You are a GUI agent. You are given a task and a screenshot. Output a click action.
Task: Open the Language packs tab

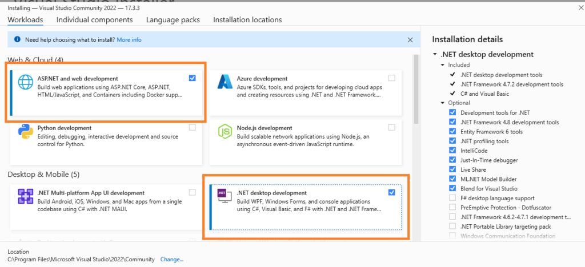(x=173, y=20)
